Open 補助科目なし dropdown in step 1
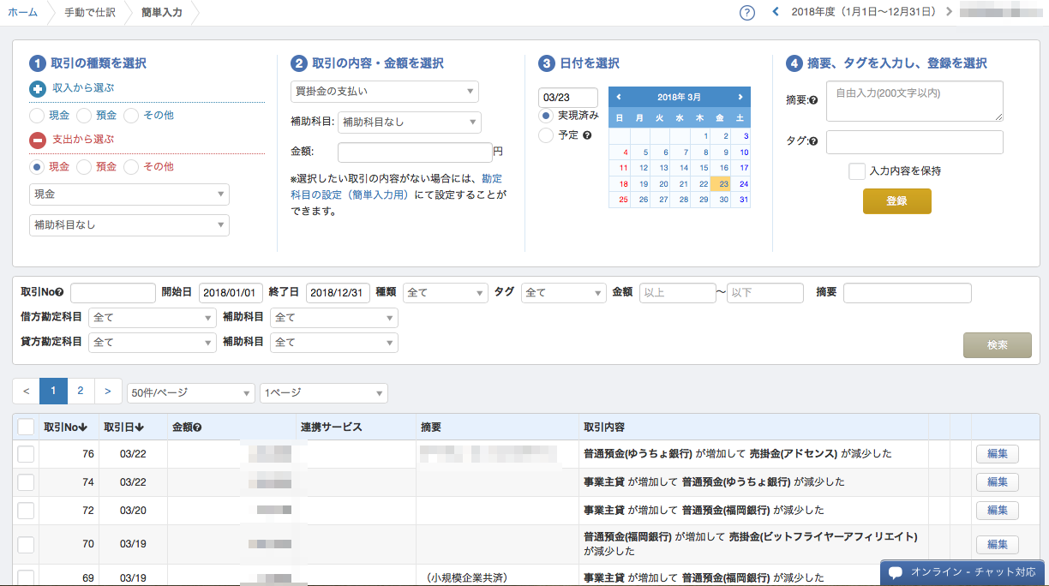 (129, 225)
